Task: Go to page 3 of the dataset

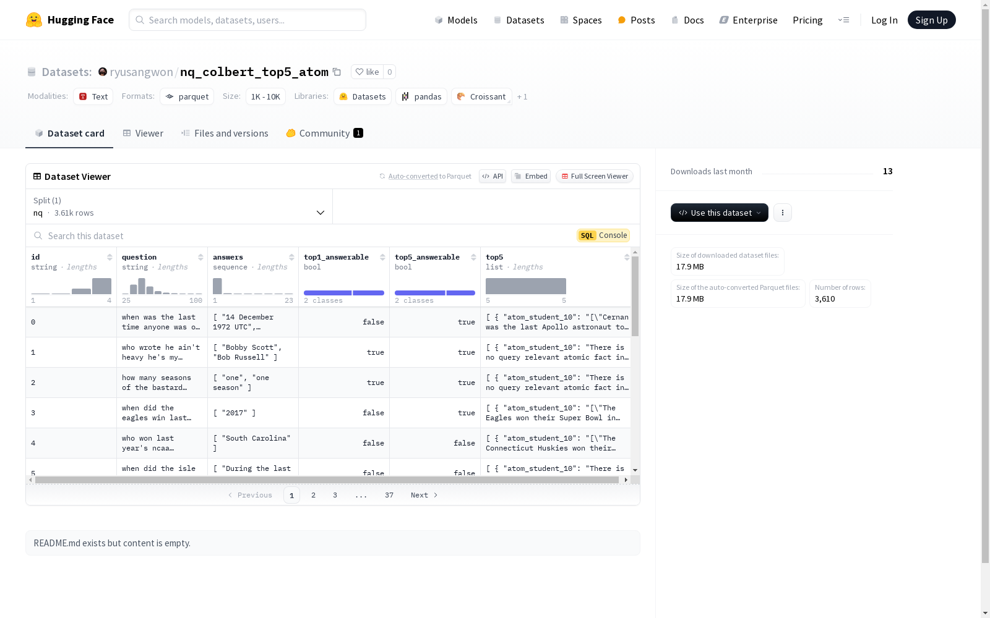Action: point(335,495)
